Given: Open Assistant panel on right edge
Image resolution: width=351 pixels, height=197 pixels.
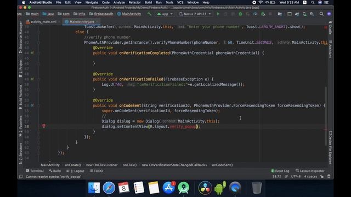Looking at the screenshot, I should 330,49.
